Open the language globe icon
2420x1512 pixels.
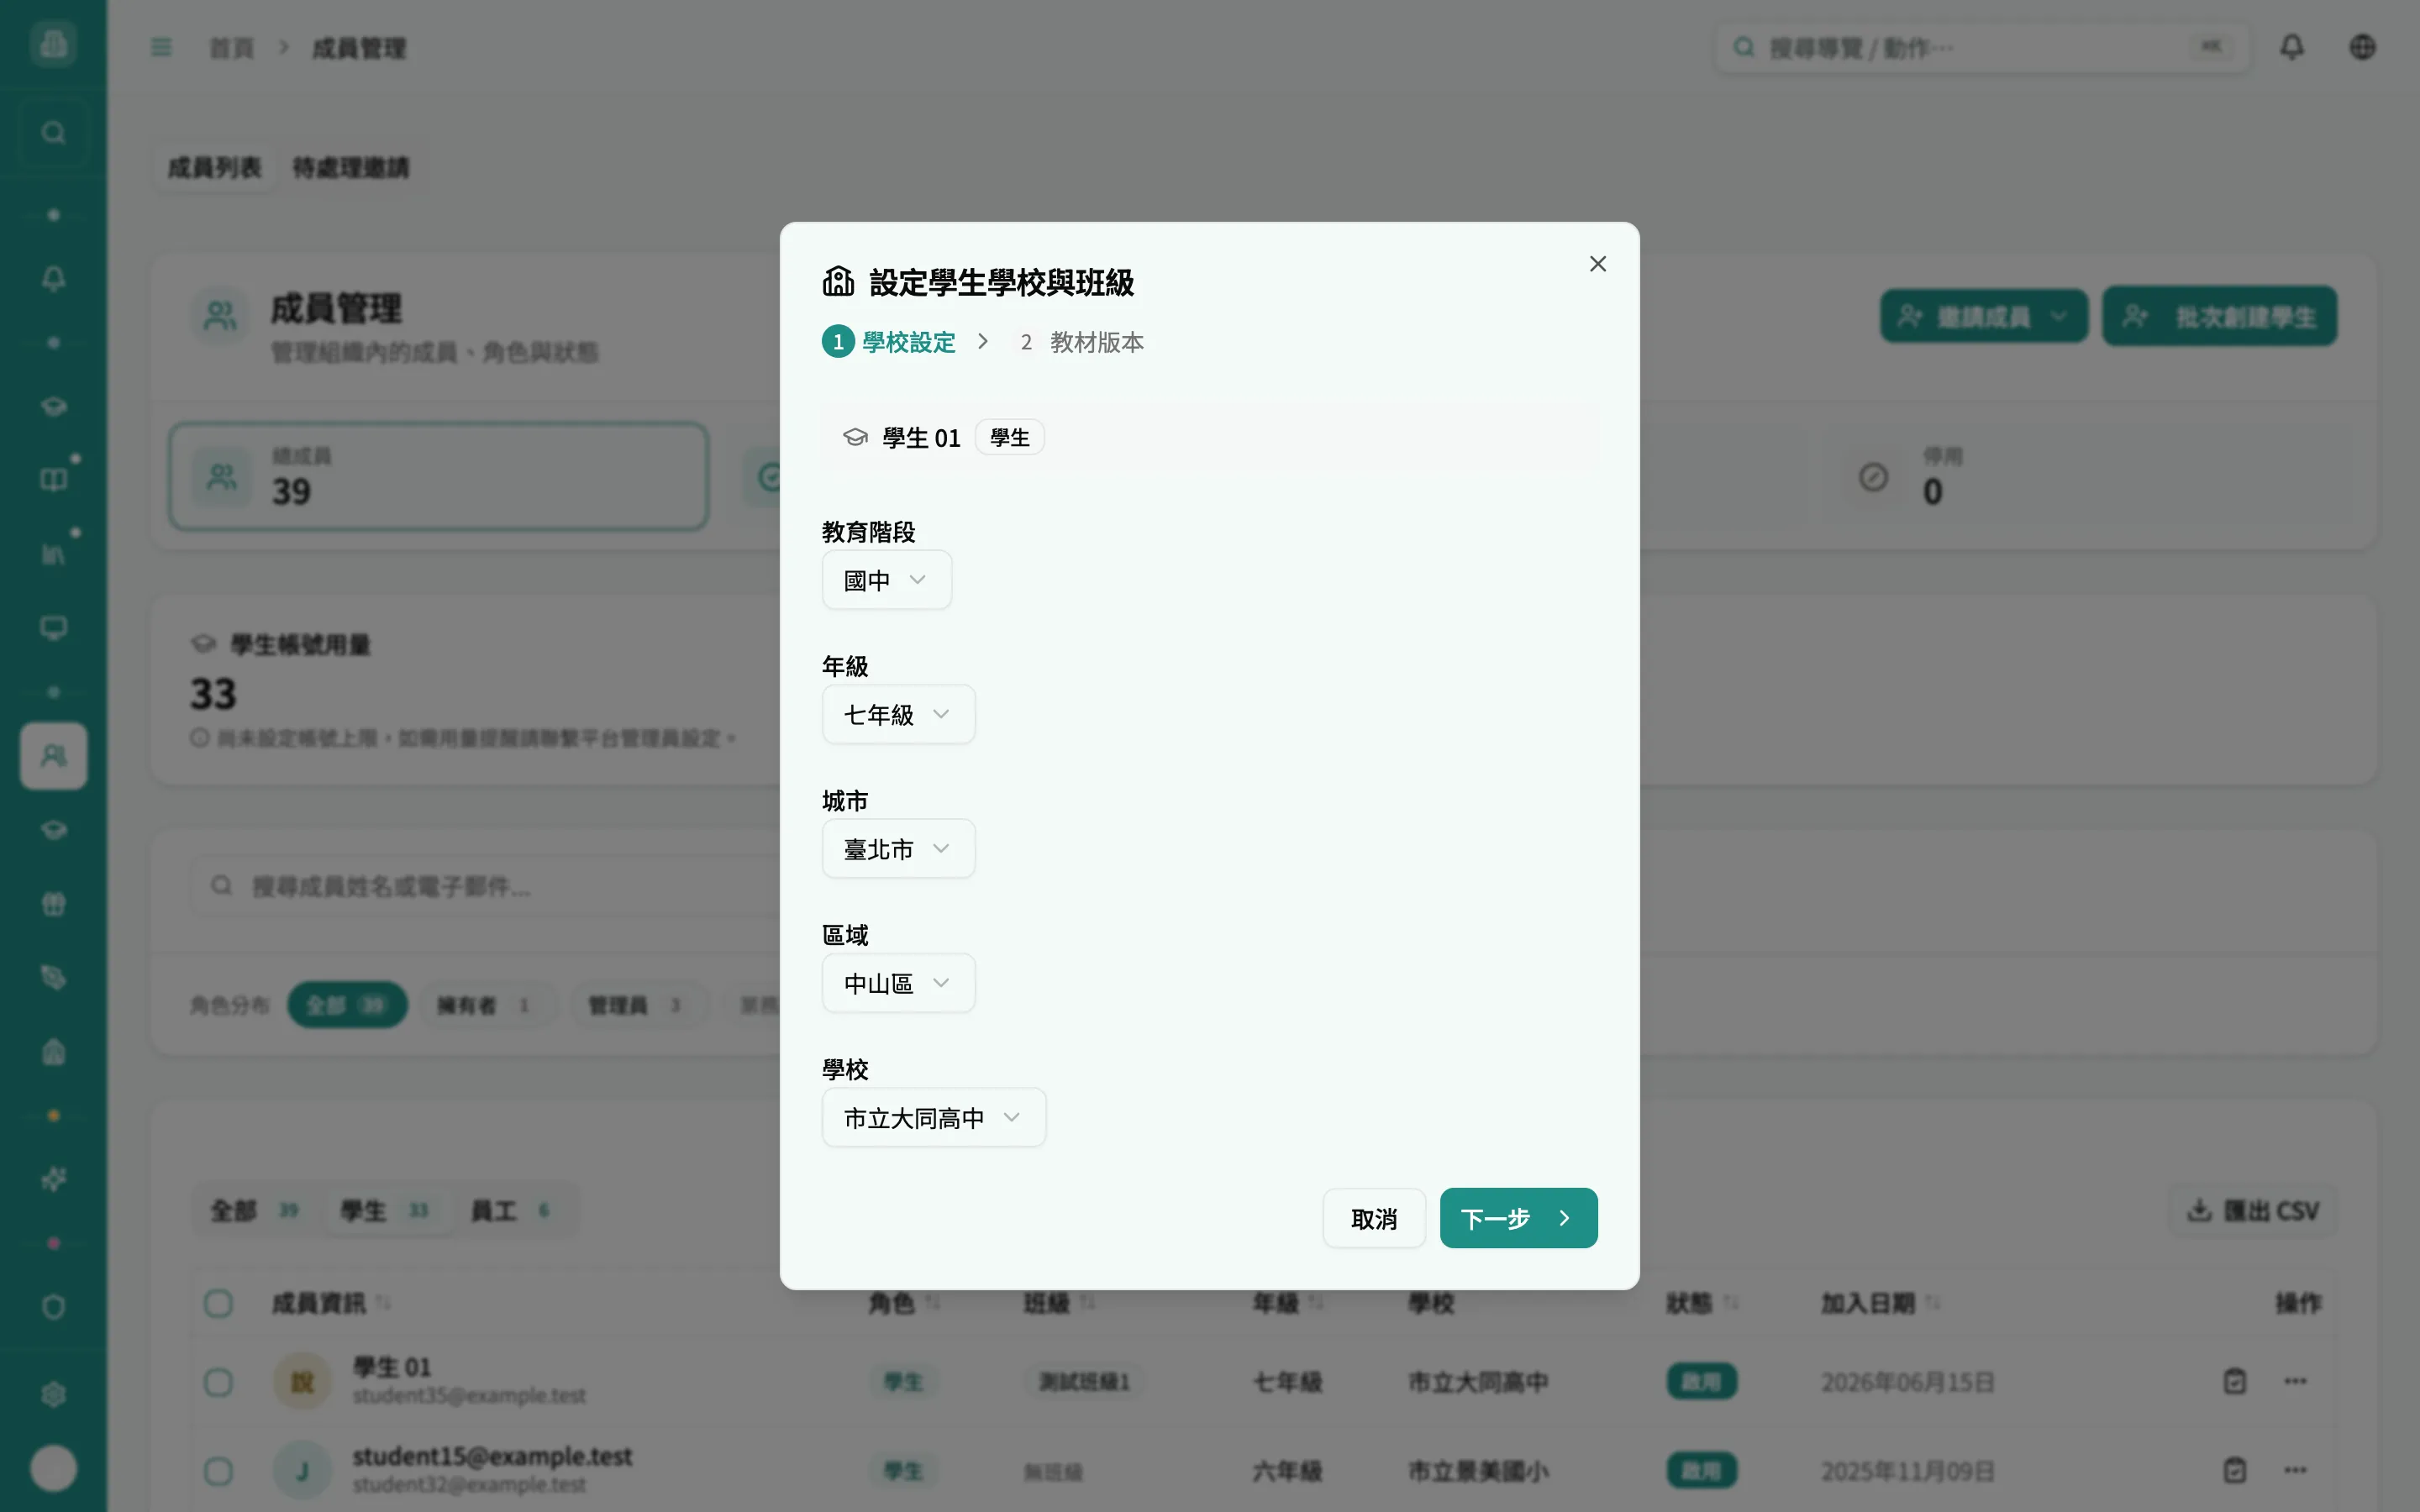pos(2362,47)
